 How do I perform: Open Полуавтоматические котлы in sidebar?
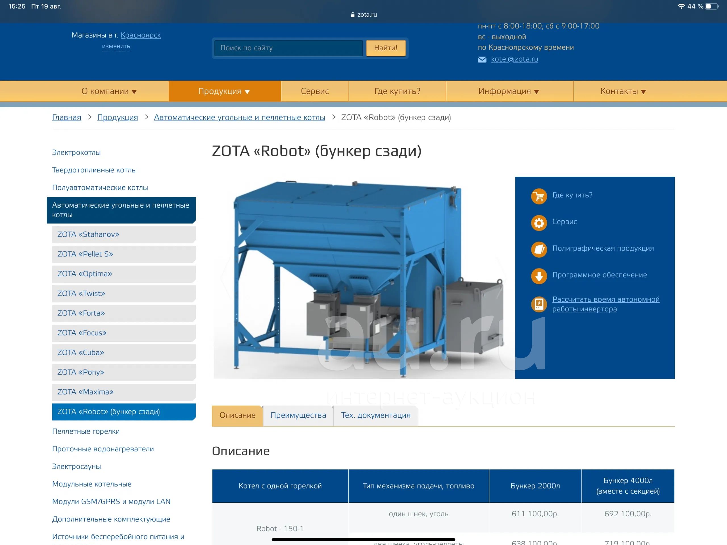(x=100, y=188)
